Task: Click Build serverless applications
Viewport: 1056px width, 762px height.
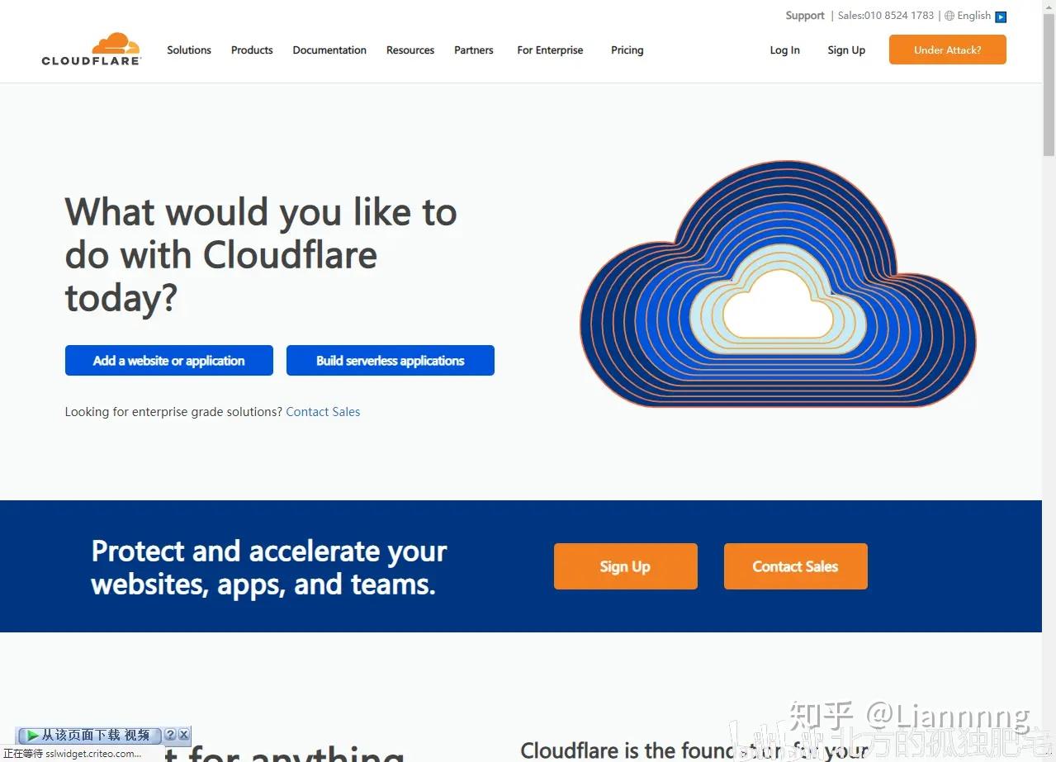Action: point(390,360)
